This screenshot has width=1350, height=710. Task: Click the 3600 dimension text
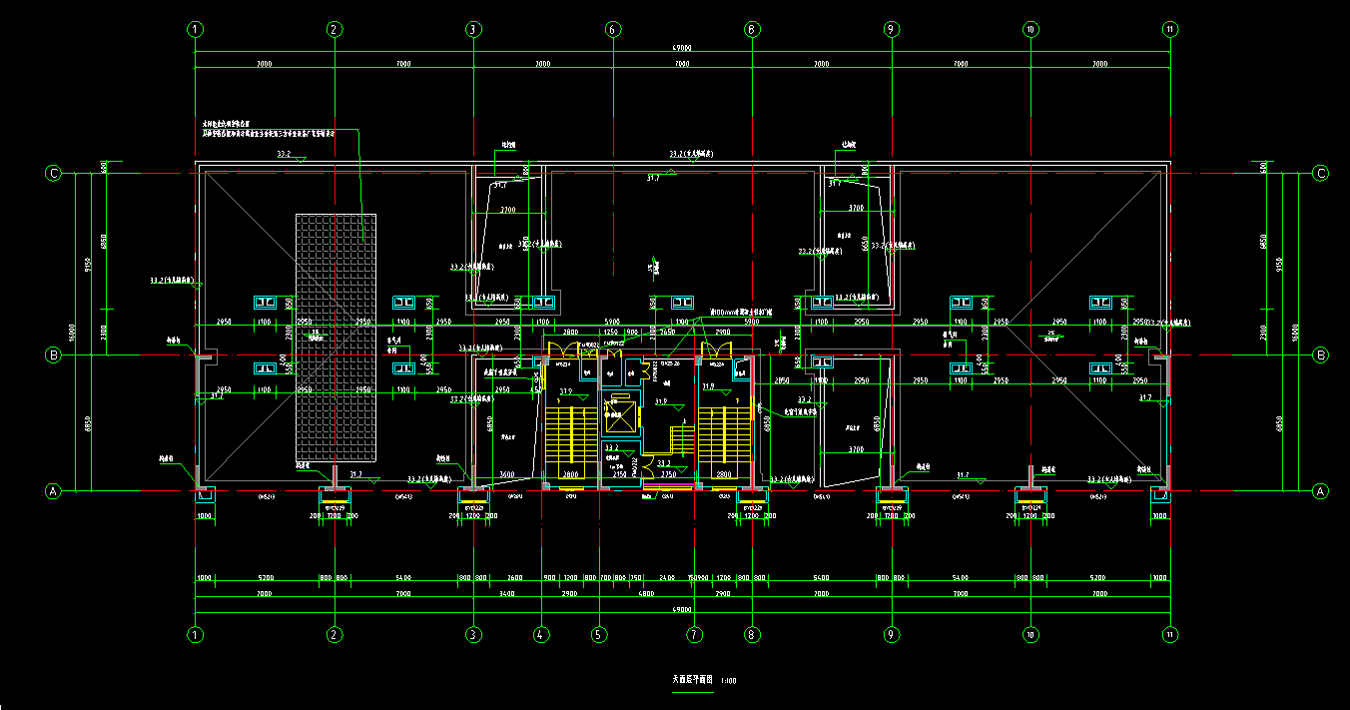tap(506, 474)
